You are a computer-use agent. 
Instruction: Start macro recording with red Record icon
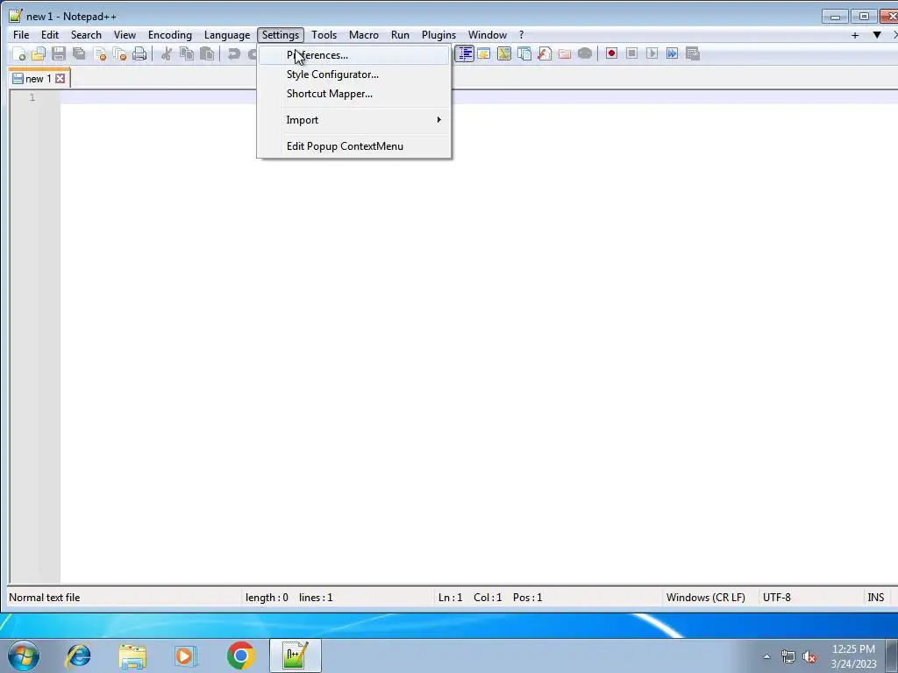(611, 53)
